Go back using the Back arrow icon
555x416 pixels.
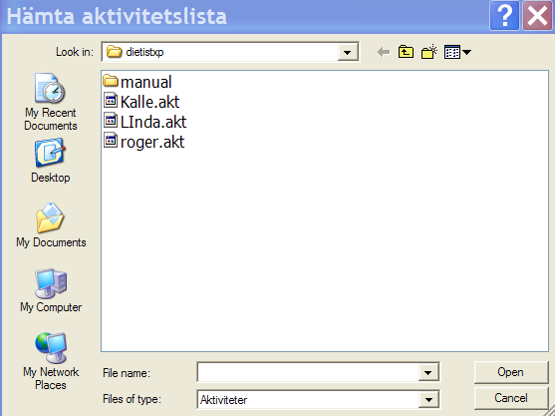point(384,53)
